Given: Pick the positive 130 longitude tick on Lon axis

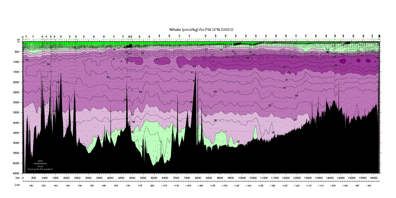Looking at the screenshot, I should pyautogui.click(x=31, y=185).
